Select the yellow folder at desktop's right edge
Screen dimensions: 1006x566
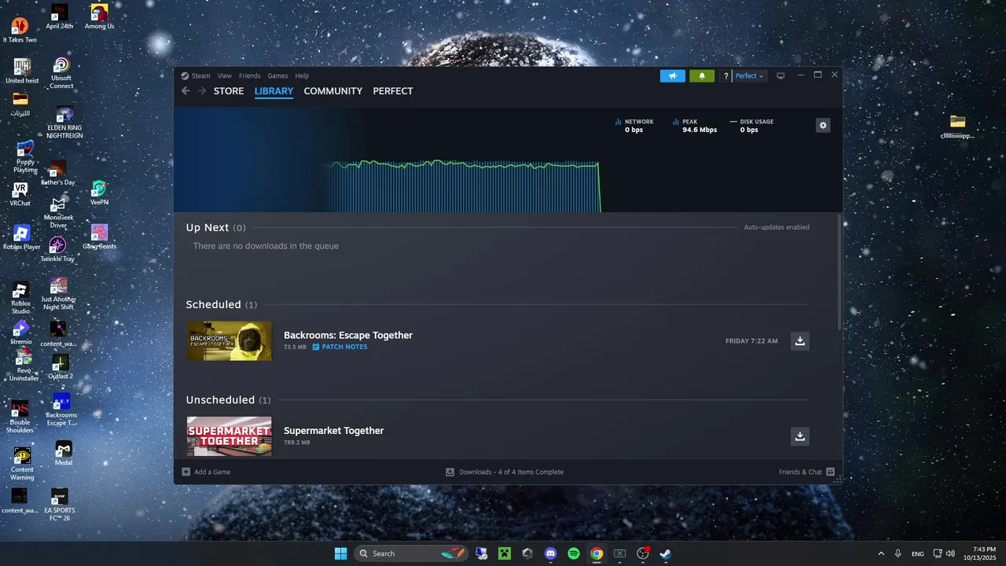click(957, 126)
